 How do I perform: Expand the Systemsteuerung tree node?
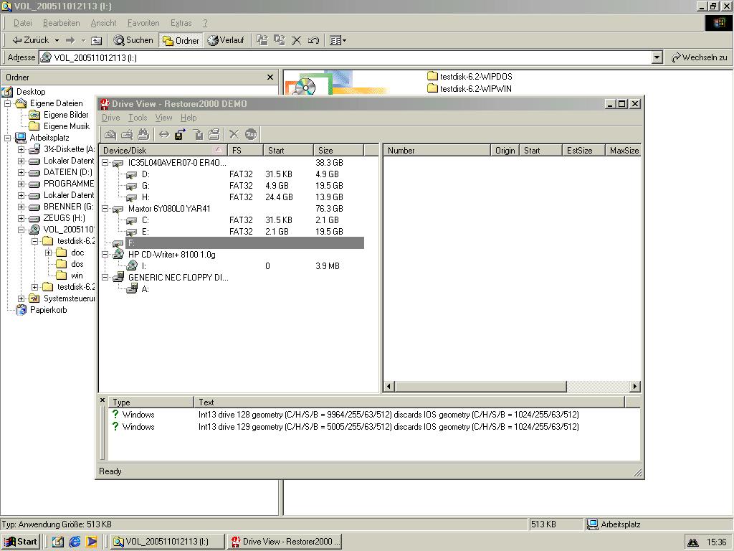21,298
